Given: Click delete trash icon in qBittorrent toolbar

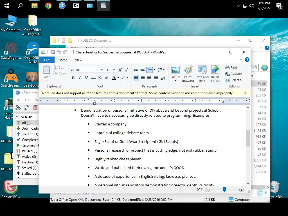Looking at the screenshot, I should 35,108.
